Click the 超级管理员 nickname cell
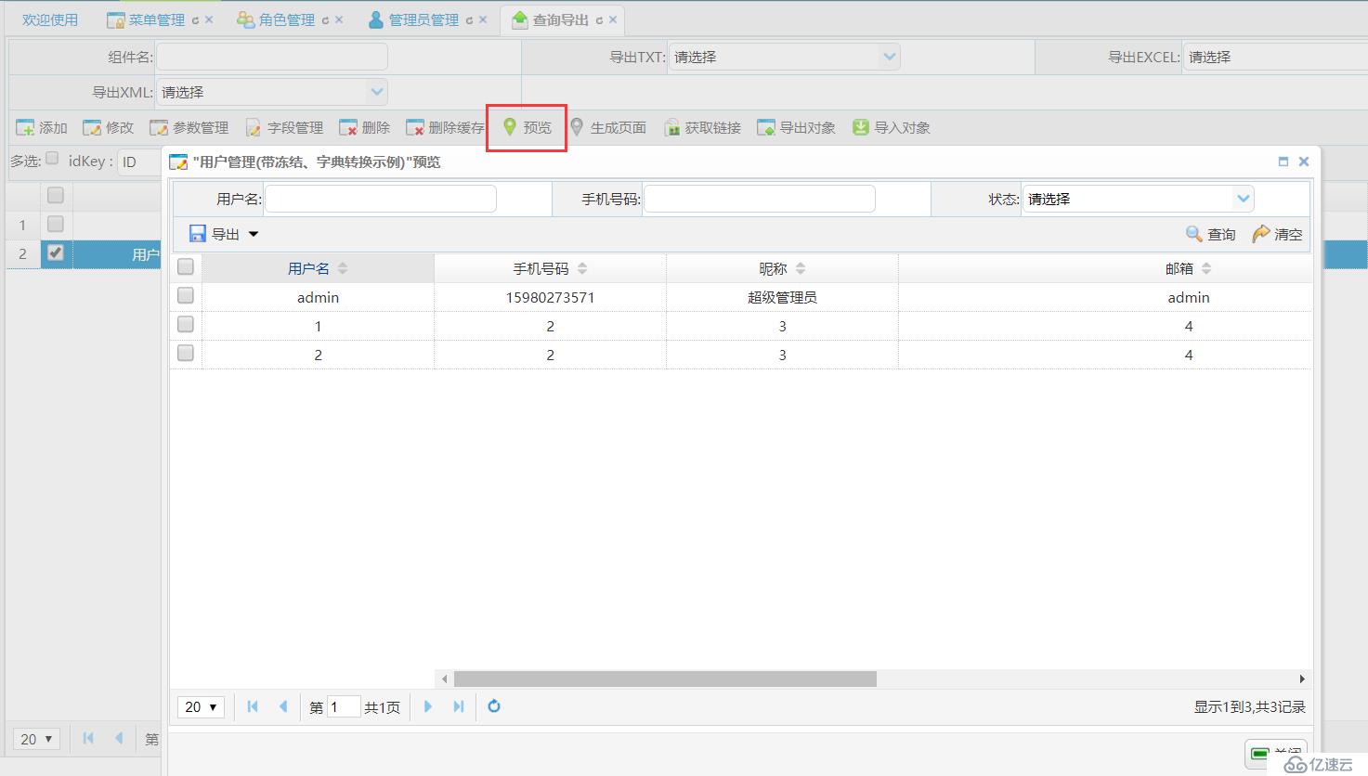This screenshot has width=1368, height=776. click(x=782, y=297)
